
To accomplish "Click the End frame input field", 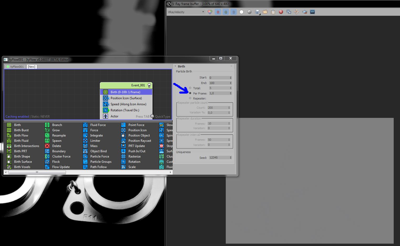I will point(219,83).
